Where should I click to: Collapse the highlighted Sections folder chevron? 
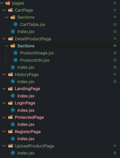[x=7, y=46]
